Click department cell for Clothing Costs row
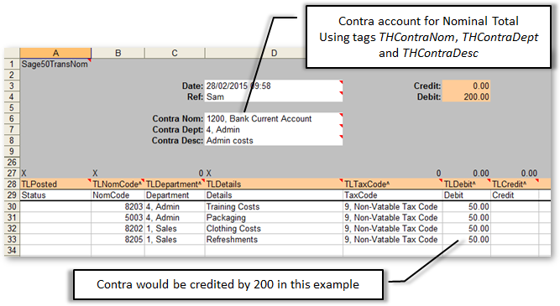The height and width of the screenshot is (306, 560). tap(175, 228)
